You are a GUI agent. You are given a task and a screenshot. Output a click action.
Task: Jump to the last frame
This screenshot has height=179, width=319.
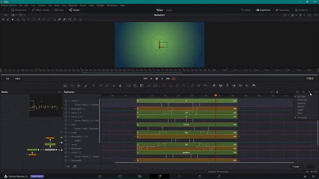tap(168, 79)
